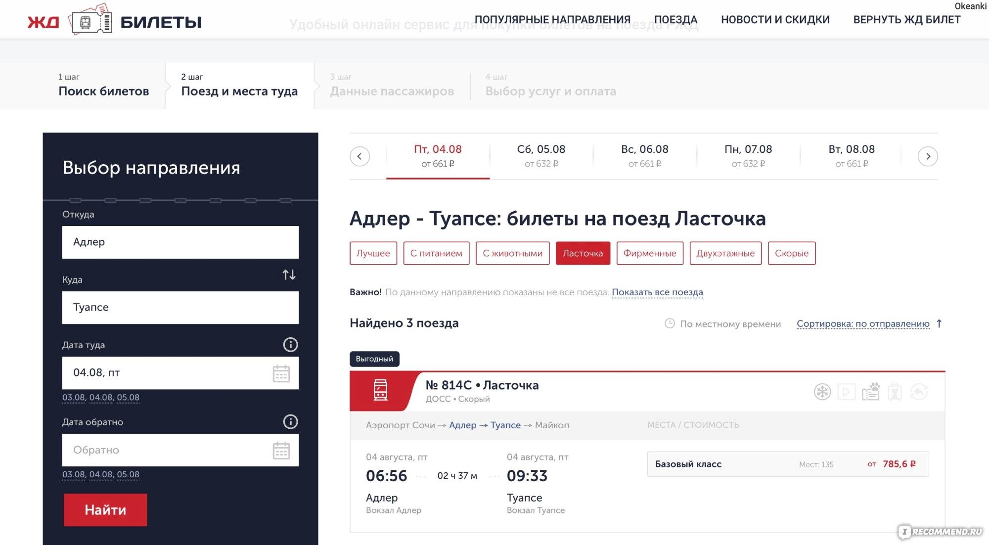Open the Популярные направления menu

pyautogui.click(x=552, y=20)
